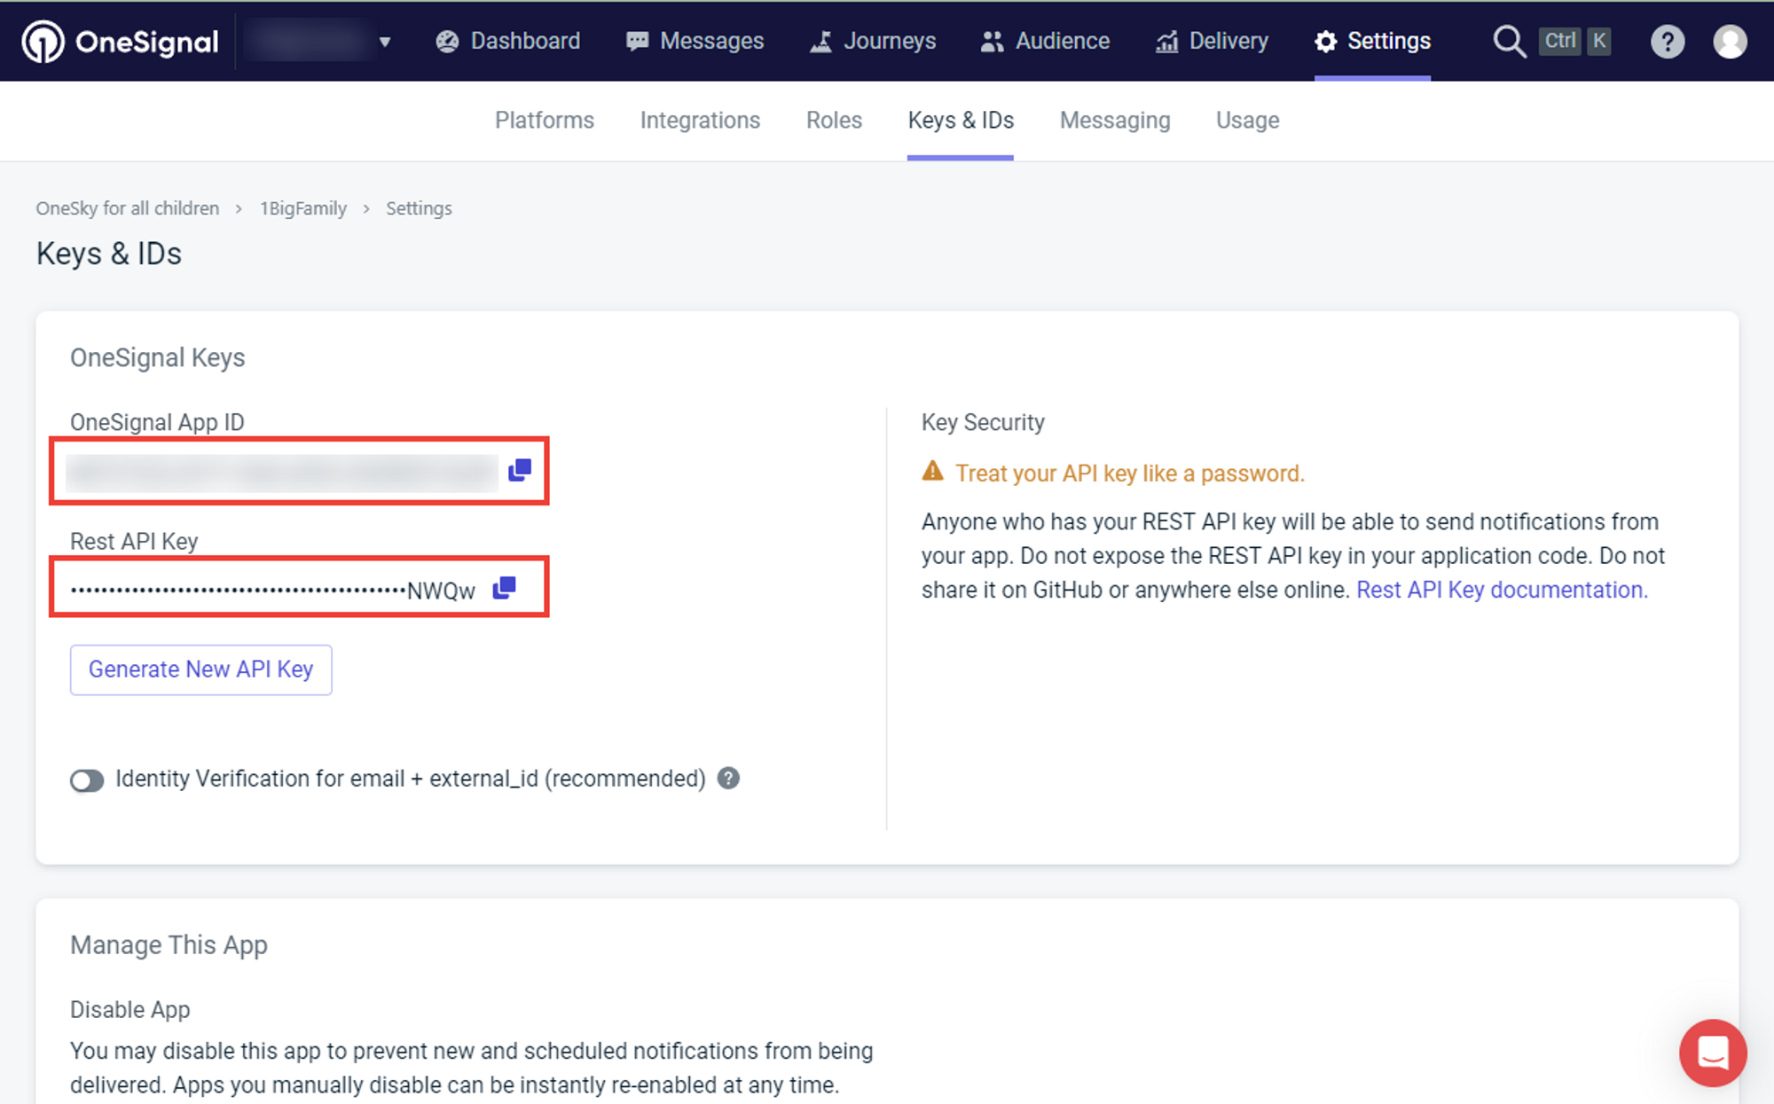Click the 'Rest API Key' field label

[134, 541]
